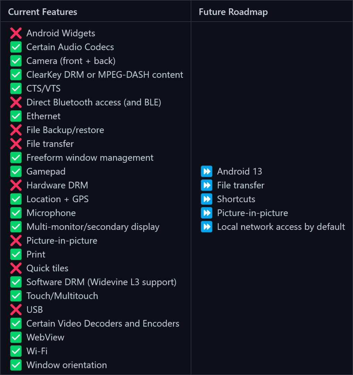
Task: Click the Software DRM (Widevine L3 support) entry
Action: pyautogui.click(x=101, y=282)
